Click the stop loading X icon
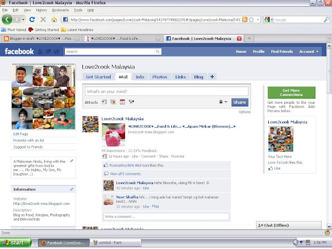Screen dimensions: 332x249 (43, 20)
